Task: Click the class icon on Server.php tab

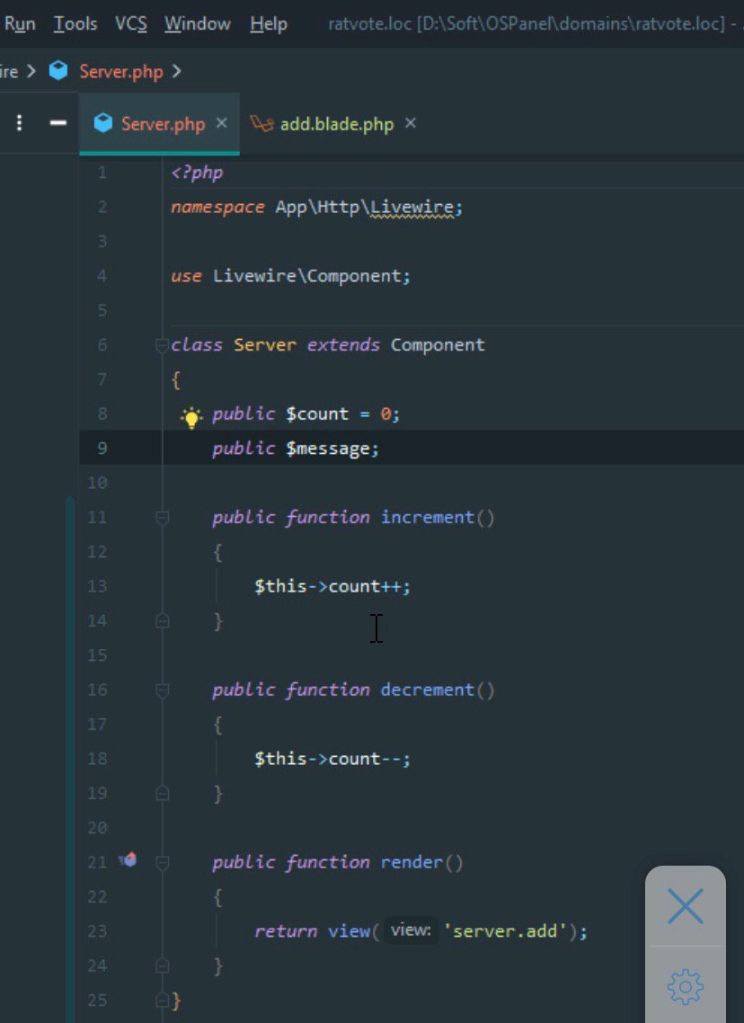Action: [103, 122]
